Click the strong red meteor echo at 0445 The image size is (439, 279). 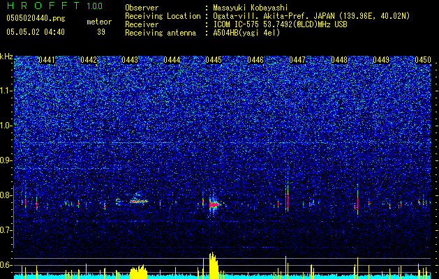coord(214,205)
